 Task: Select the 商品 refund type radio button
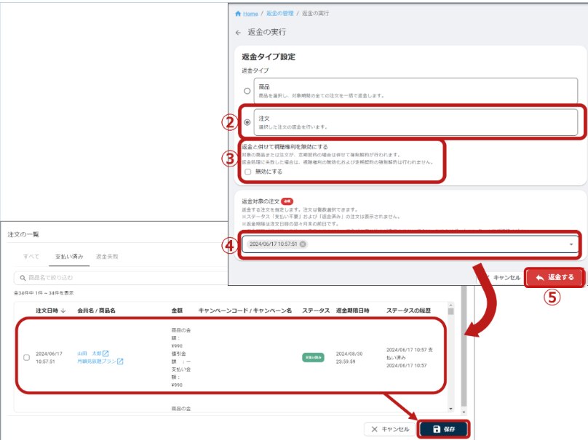coord(247,91)
